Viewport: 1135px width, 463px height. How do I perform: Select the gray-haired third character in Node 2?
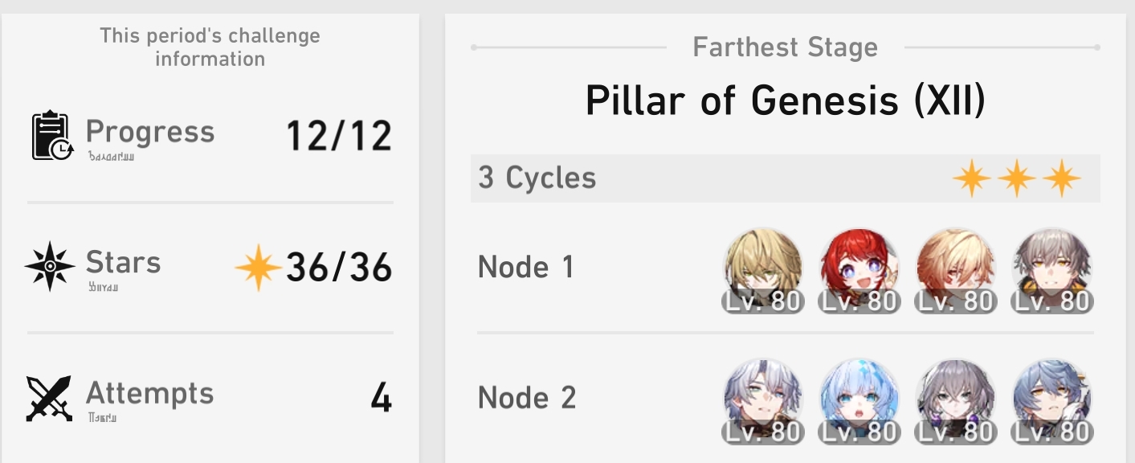click(956, 401)
